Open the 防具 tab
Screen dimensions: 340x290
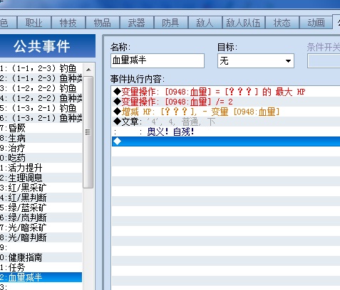(171, 23)
